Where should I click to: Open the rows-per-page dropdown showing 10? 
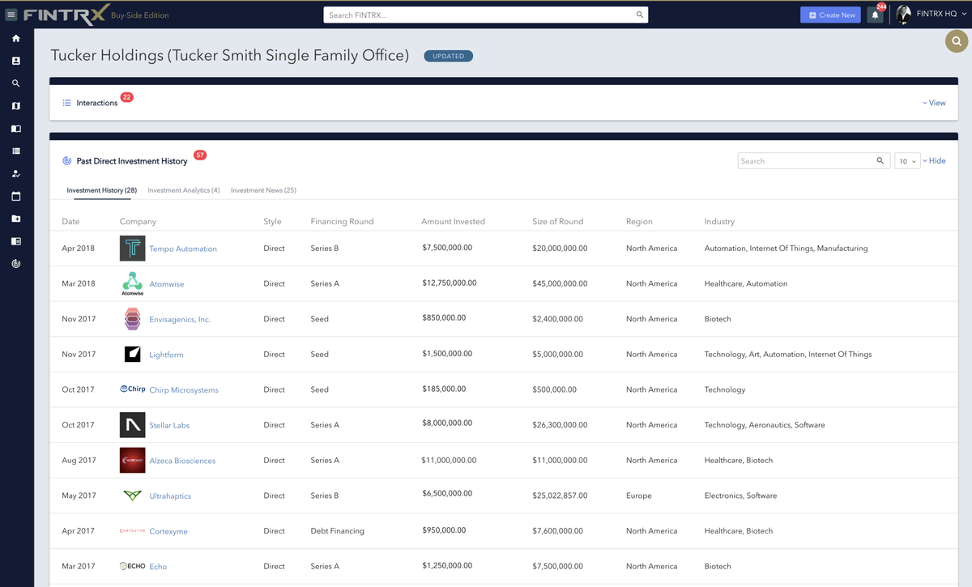(x=907, y=161)
